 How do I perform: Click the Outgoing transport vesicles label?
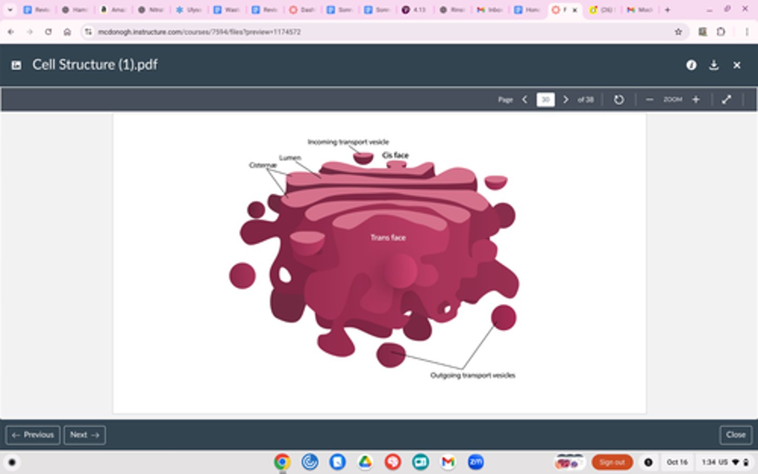pos(473,375)
